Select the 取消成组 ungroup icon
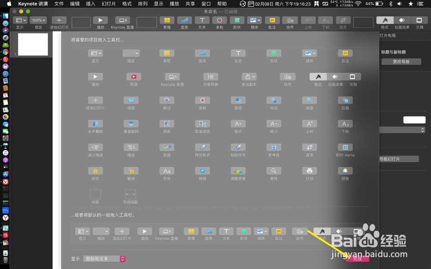This screenshot has height=269, width=431. [x=202, y=124]
